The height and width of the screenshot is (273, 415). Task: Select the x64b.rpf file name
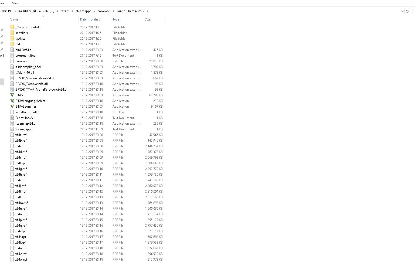[21, 141]
